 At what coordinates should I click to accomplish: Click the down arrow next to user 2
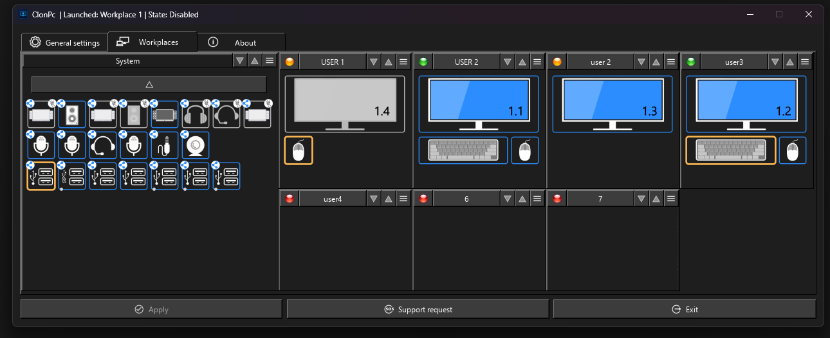pos(641,62)
